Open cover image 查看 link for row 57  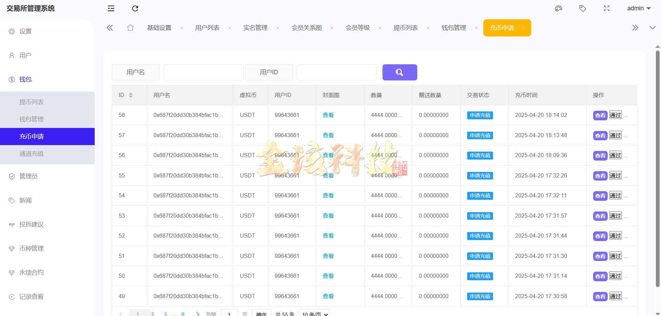pos(328,135)
